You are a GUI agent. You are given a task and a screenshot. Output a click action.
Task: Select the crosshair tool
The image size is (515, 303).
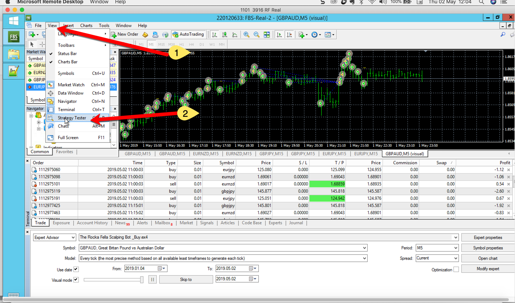point(42,44)
